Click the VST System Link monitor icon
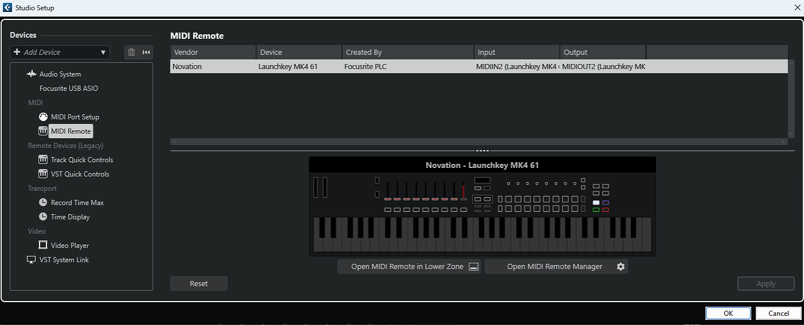Viewport: 804px width, 325px height. coord(31,259)
